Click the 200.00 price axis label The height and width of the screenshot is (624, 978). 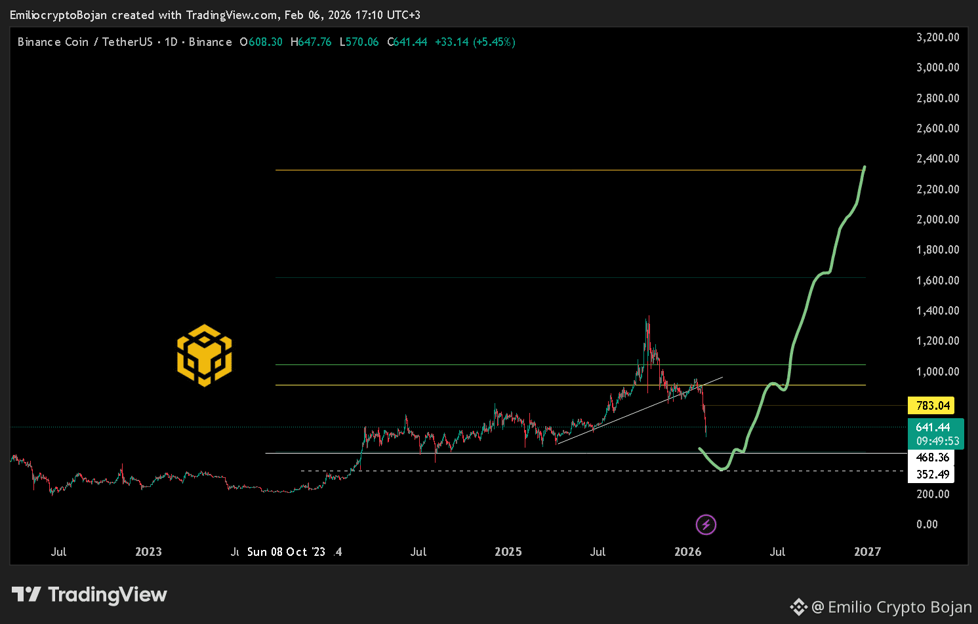click(x=933, y=494)
